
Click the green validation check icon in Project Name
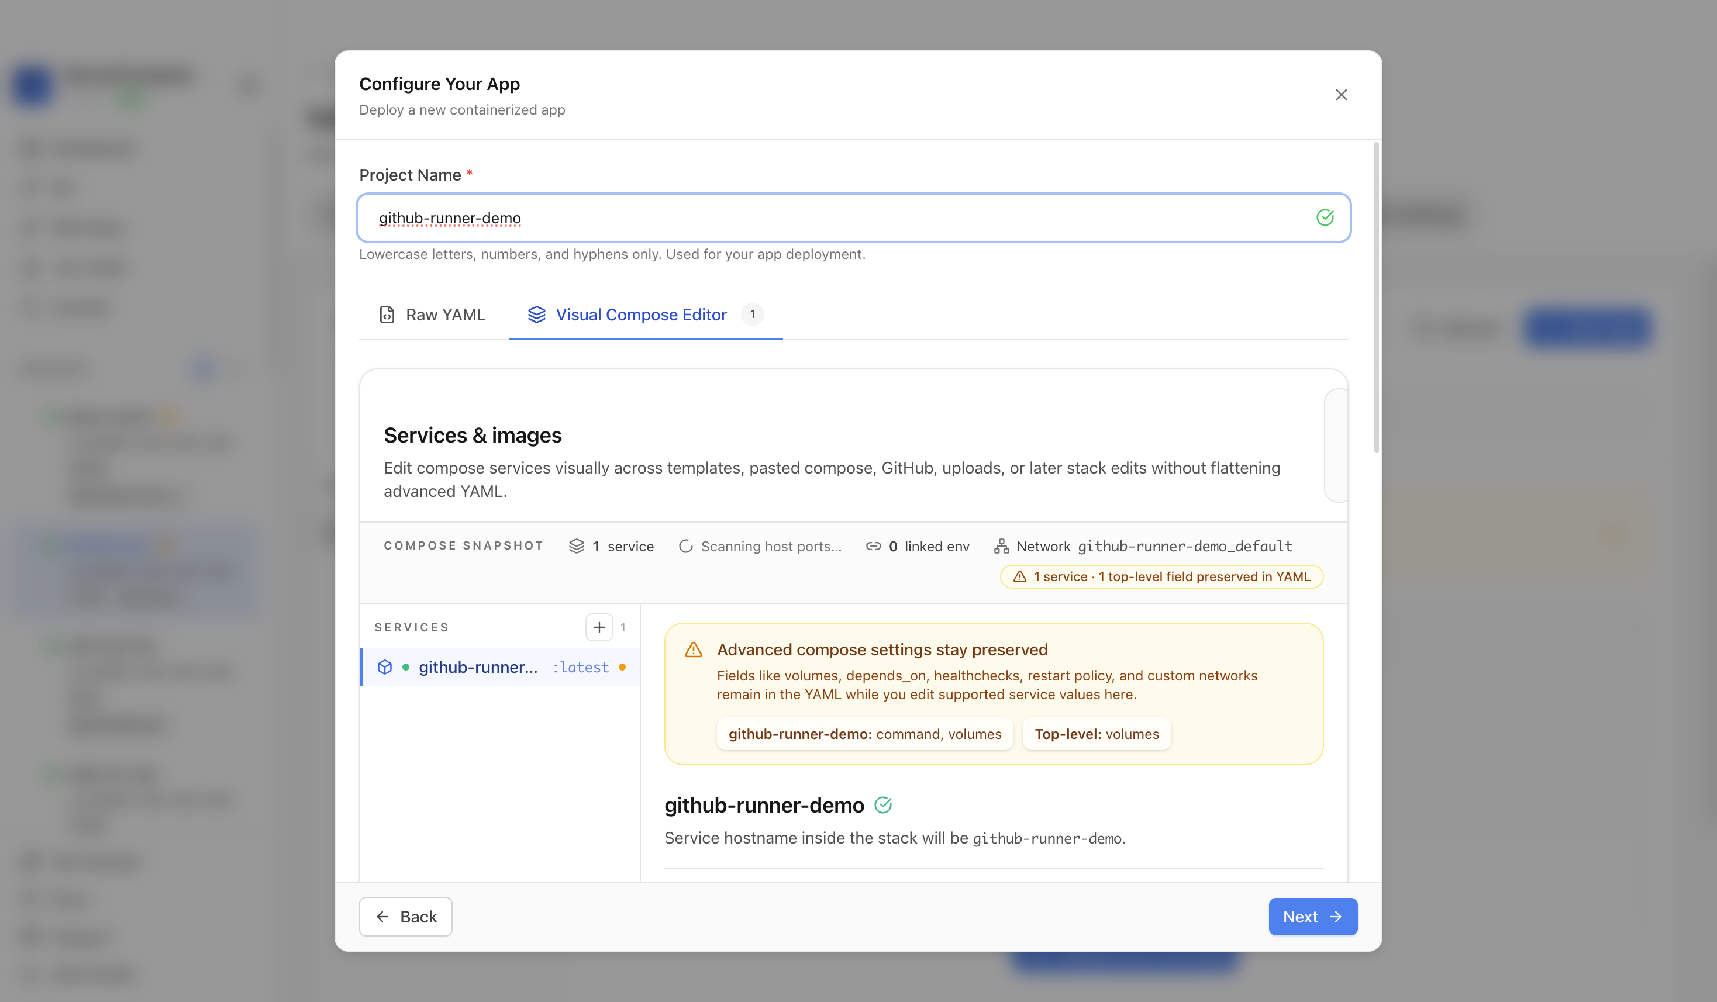tap(1325, 218)
